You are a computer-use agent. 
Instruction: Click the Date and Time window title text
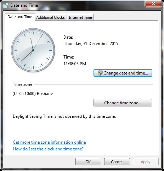24,5
